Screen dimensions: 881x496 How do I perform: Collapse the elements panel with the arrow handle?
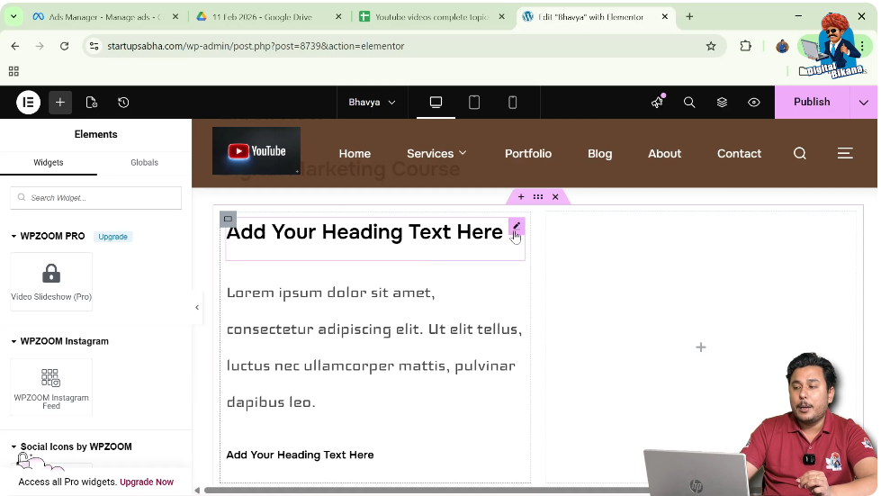[x=197, y=308]
